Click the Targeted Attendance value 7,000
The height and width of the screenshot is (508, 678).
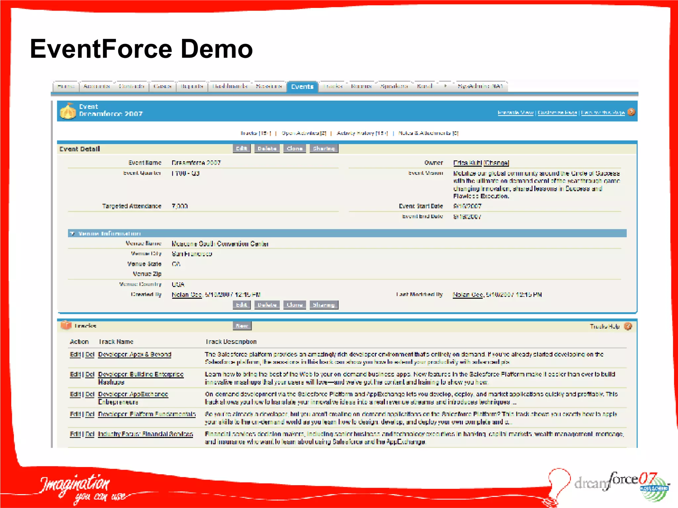[179, 206]
